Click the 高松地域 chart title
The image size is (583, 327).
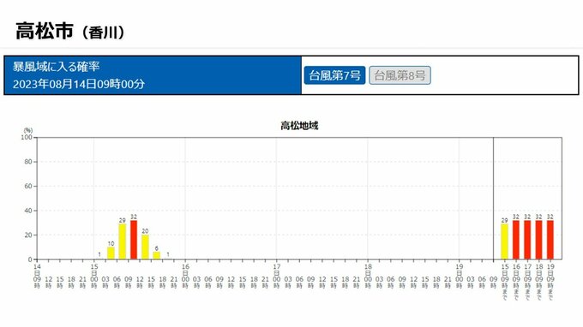[x=299, y=126]
